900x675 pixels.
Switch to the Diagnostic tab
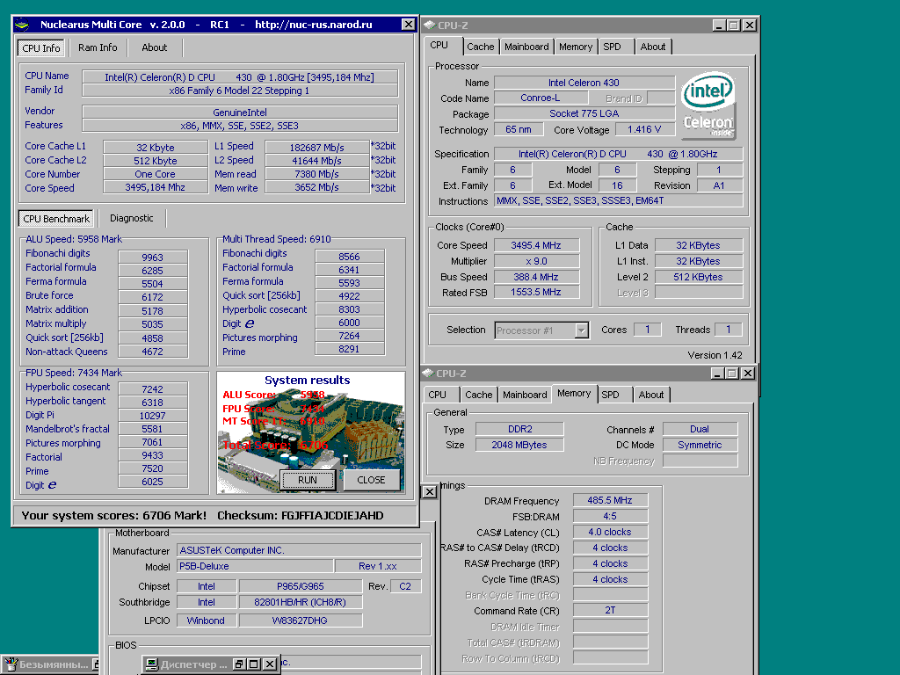132,218
